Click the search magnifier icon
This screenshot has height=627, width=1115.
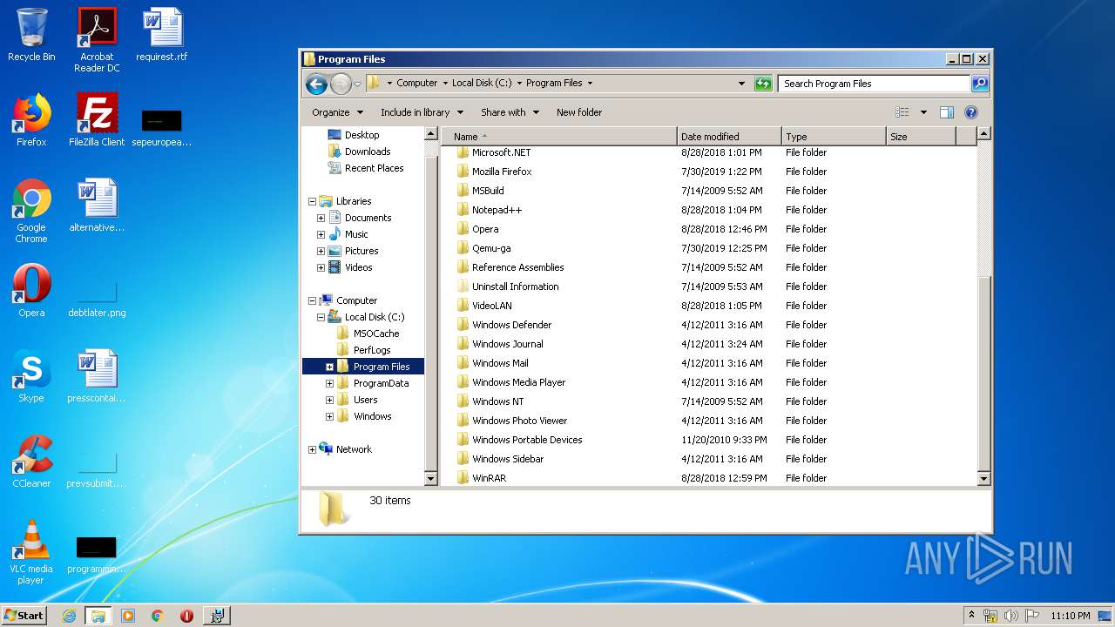click(980, 84)
